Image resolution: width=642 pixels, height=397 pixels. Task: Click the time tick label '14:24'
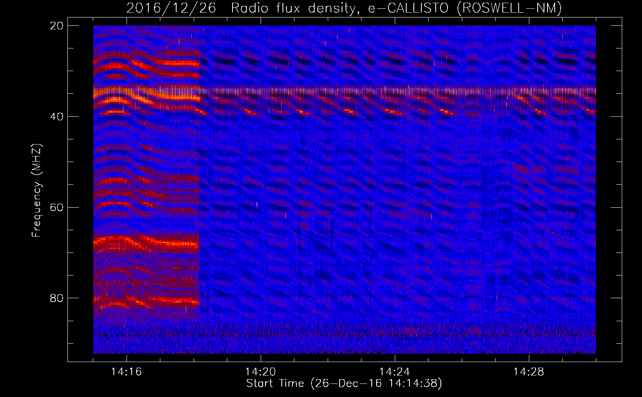click(395, 372)
